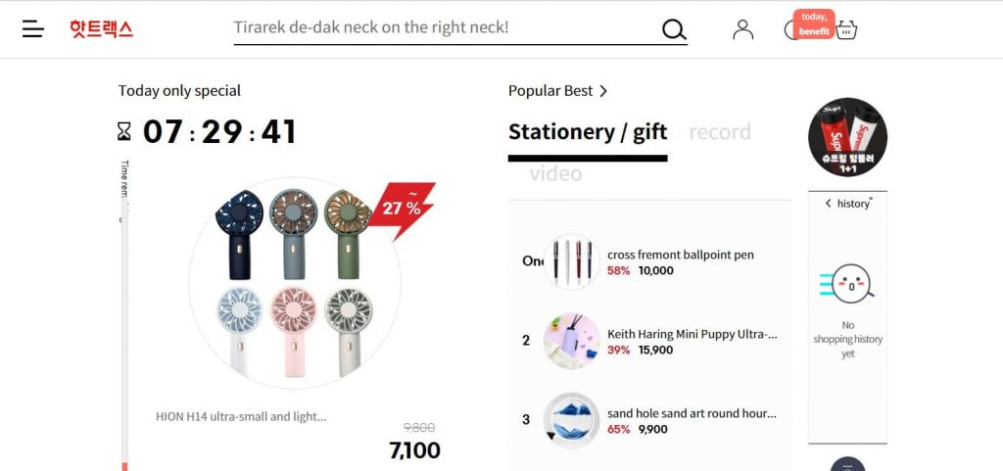
Task: Click the hourglass timer icon
Action: pyautogui.click(x=124, y=131)
